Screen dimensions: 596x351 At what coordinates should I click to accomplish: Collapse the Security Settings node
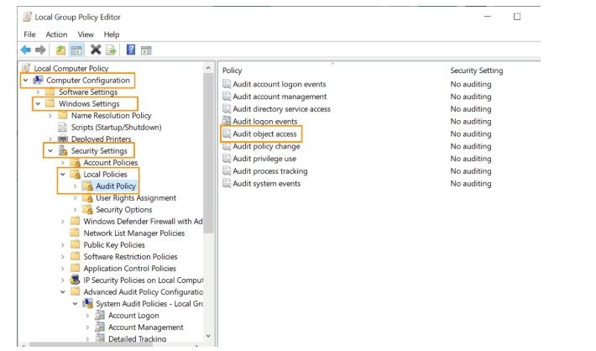[x=50, y=151]
